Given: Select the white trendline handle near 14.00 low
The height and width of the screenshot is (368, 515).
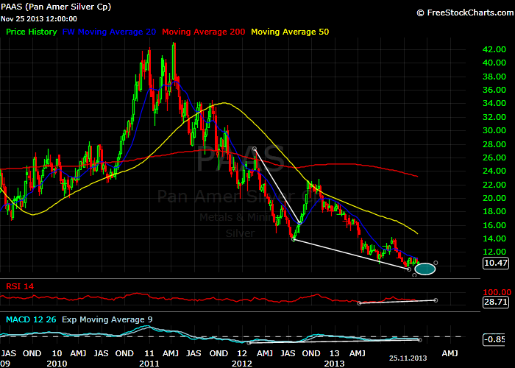Looking at the screenshot, I should (294, 240).
